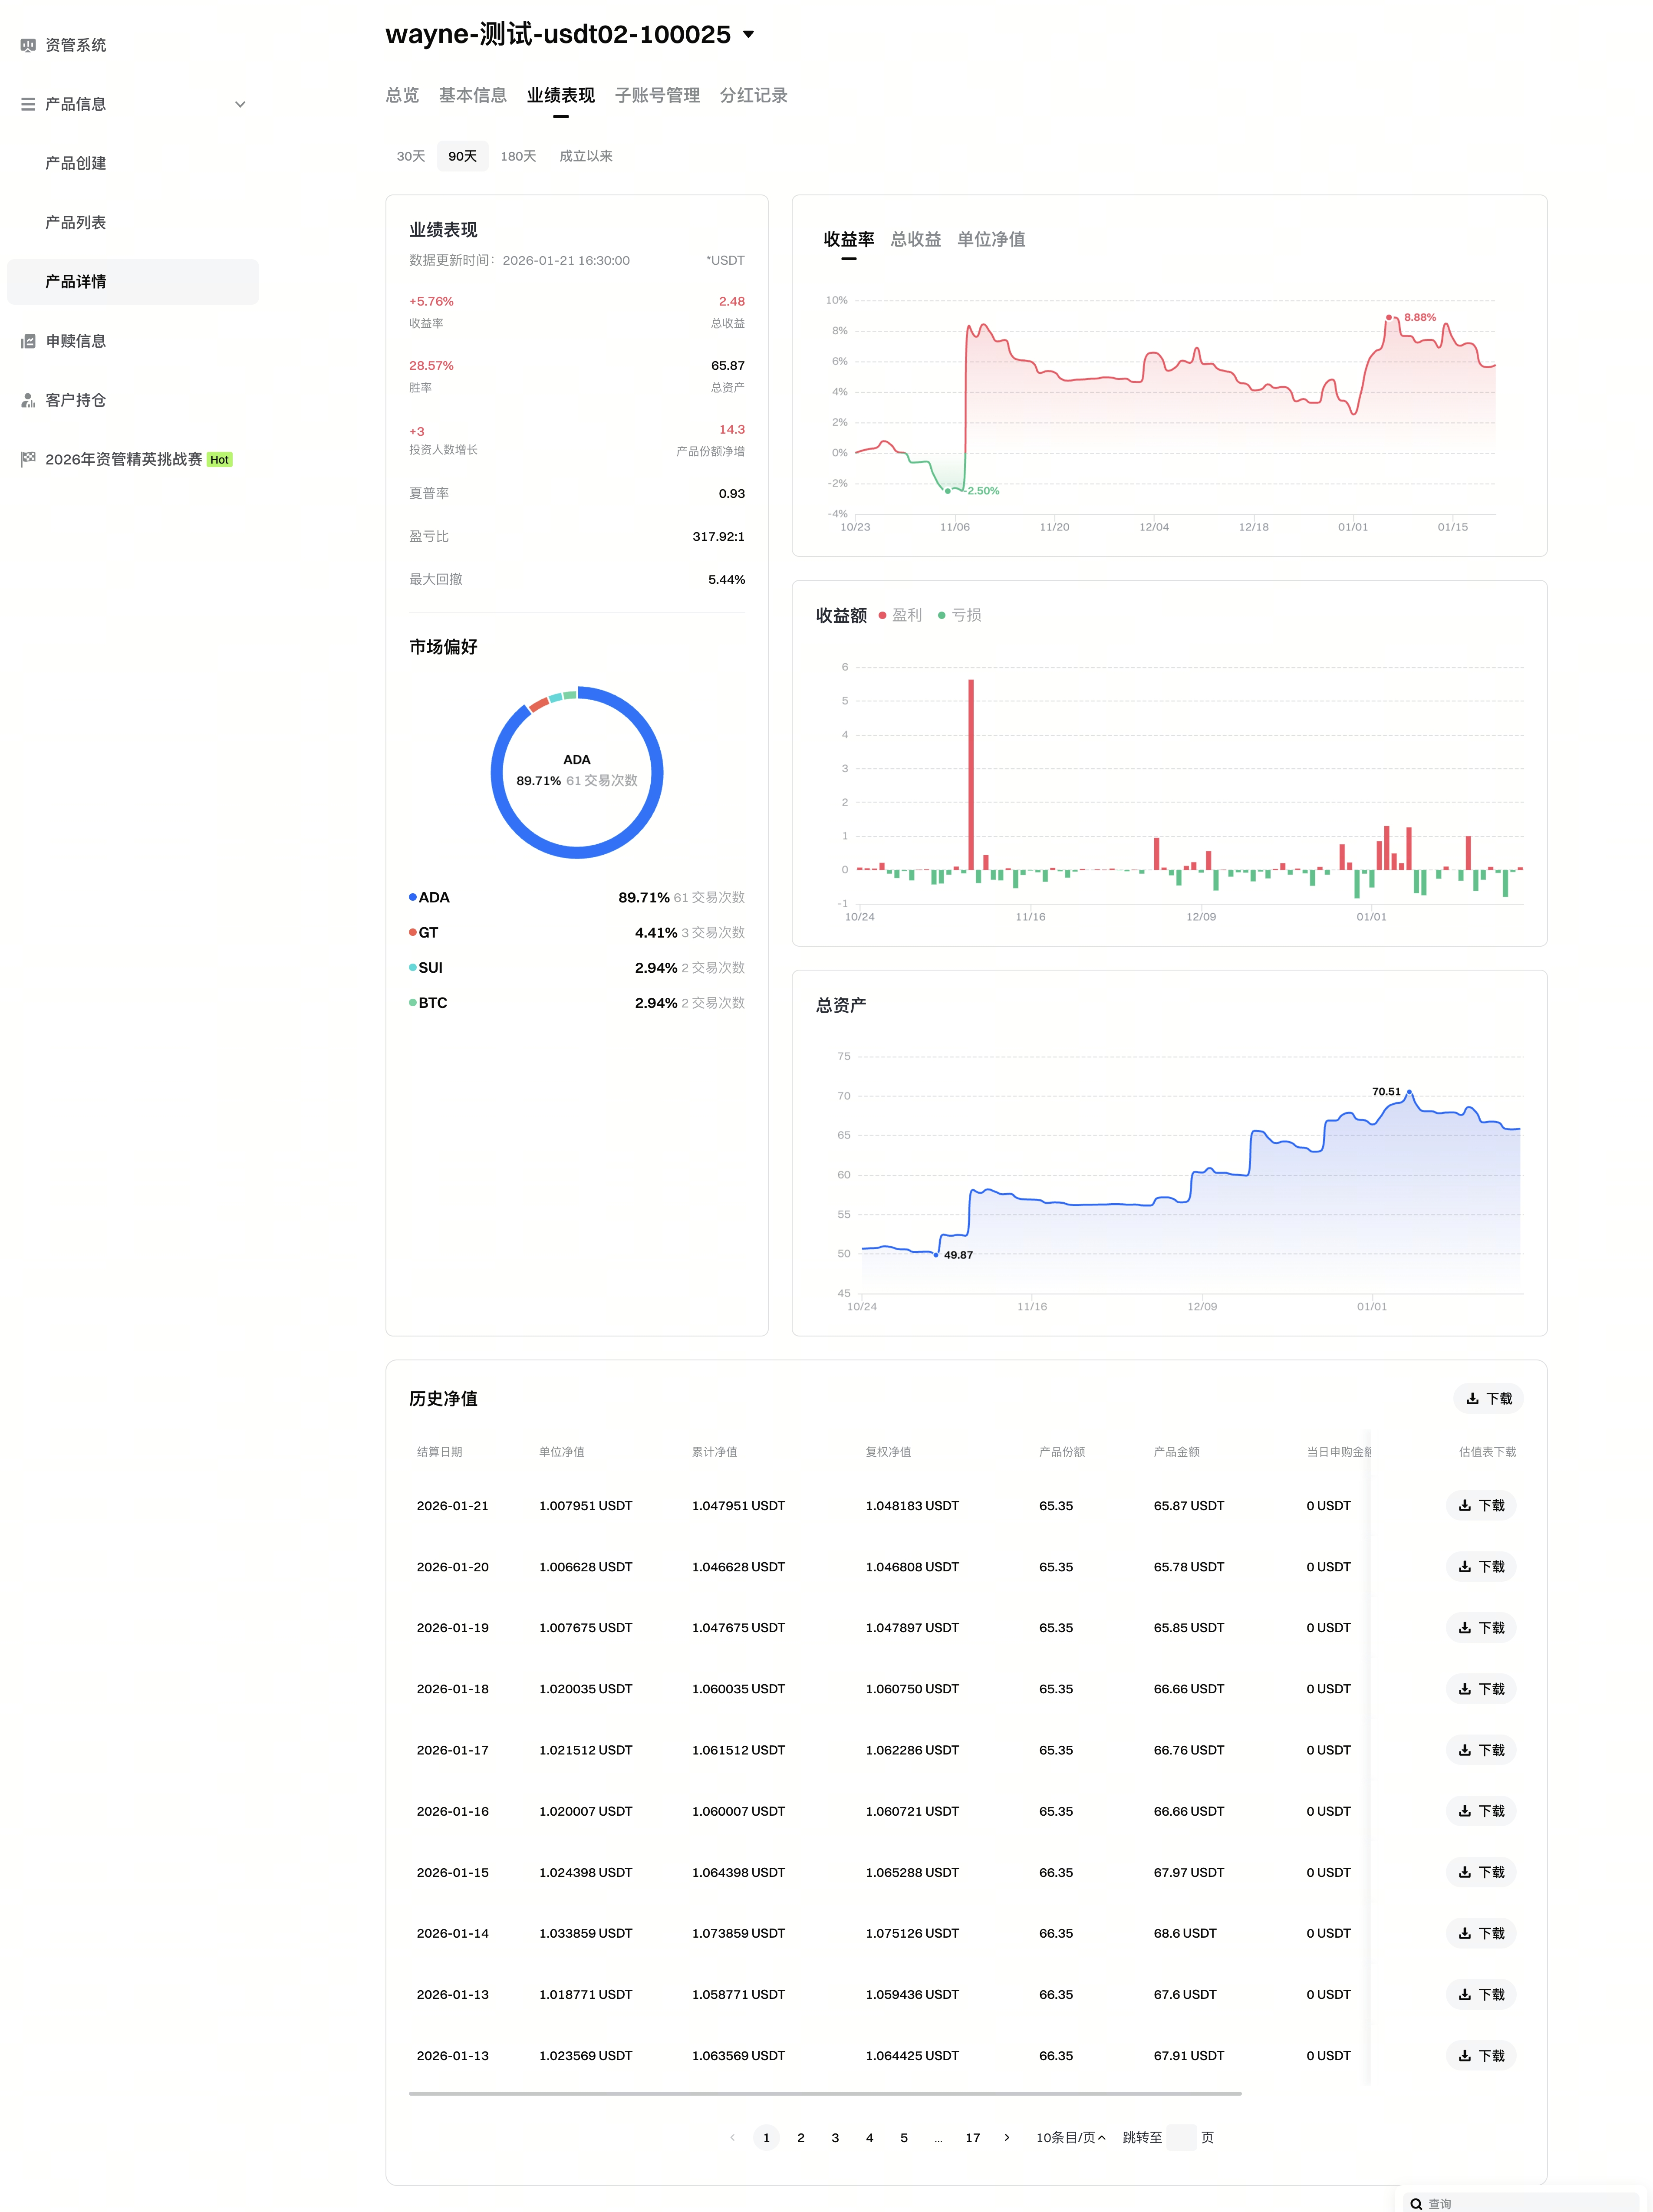Viewport: 1653px width, 2212px height.
Task: Click the 历史净值 下载 button
Action: click(x=1487, y=1398)
